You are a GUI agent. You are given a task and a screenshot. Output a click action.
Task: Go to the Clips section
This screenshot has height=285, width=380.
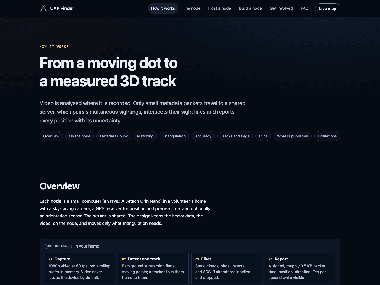pos(263,136)
